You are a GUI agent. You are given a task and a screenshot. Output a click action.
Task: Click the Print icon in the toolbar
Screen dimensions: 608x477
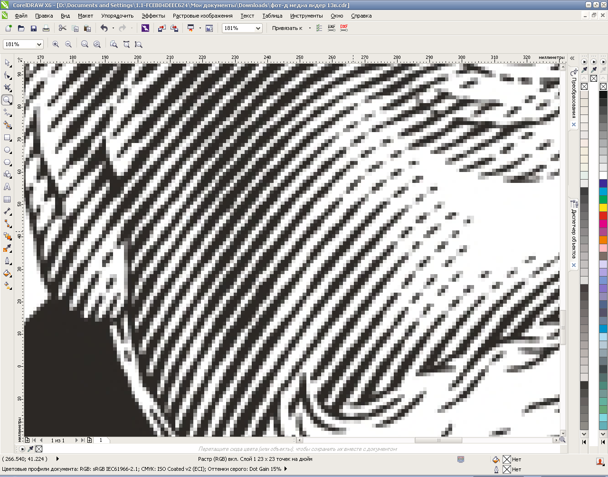tap(46, 29)
